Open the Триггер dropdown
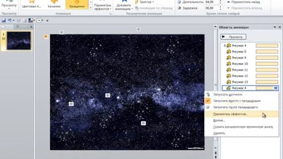The width and height of the screenshot is (283, 159). (145, 2)
